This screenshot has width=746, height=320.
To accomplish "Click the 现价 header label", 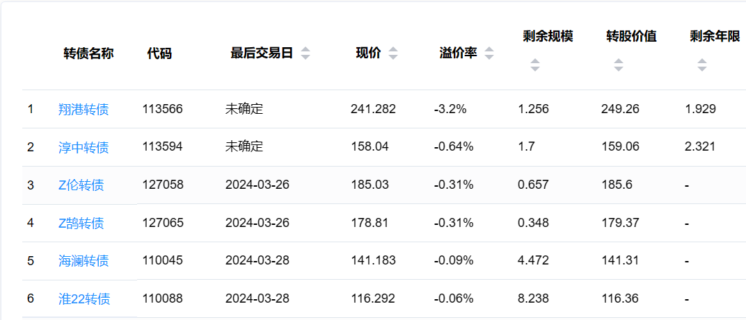I will 368,53.
